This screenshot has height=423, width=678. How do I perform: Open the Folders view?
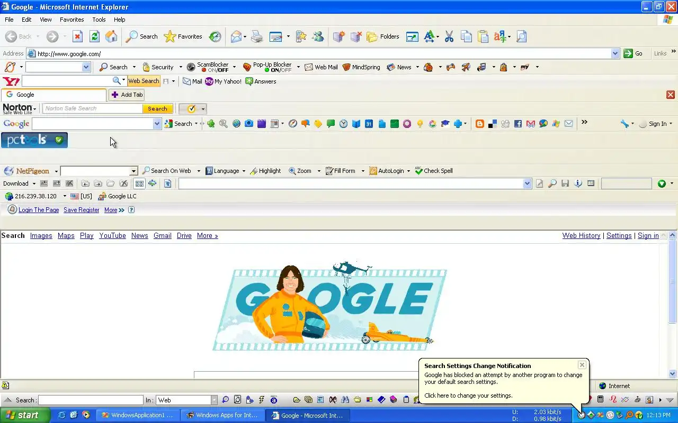(x=383, y=36)
